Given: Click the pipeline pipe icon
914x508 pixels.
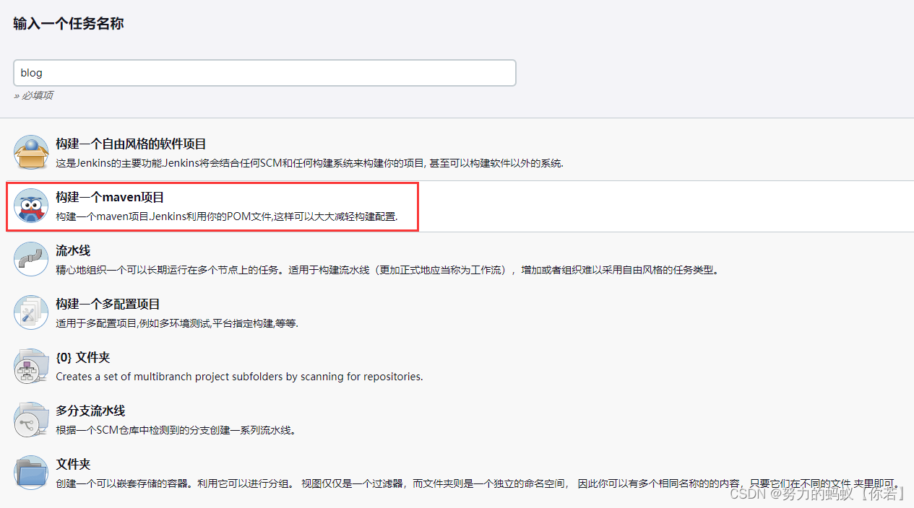Looking at the screenshot, I should 31,259.
